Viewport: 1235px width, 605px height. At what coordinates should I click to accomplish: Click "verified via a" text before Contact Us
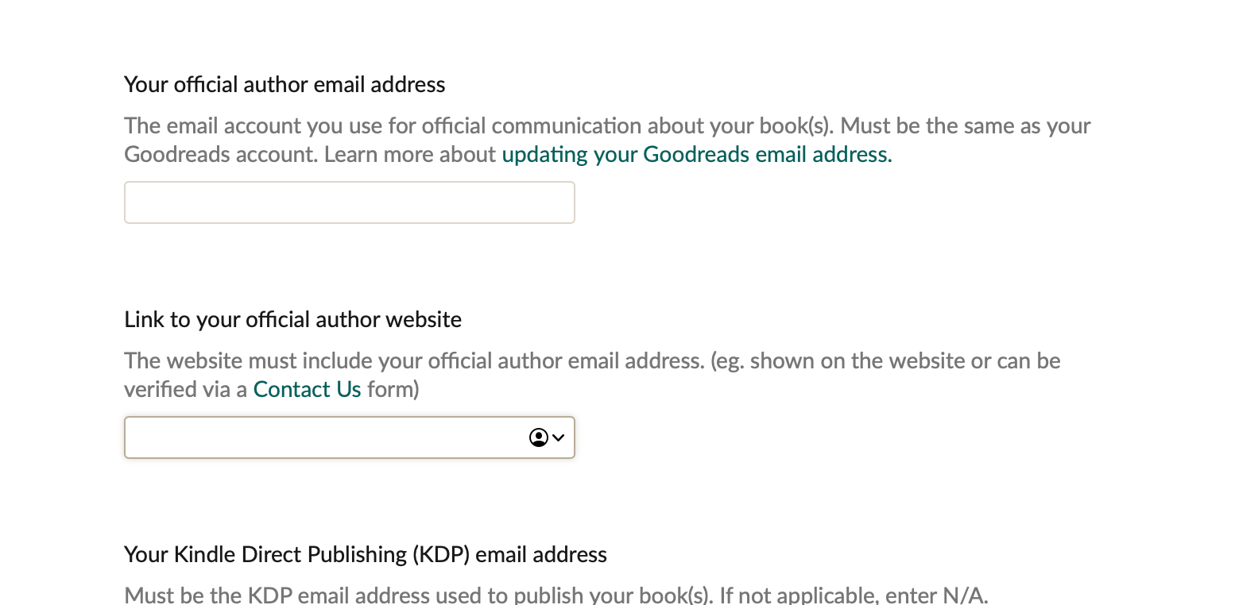coord(185,389)
